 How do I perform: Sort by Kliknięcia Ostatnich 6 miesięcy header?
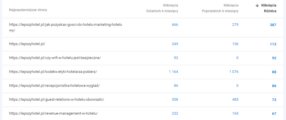(x=162, y=8)
